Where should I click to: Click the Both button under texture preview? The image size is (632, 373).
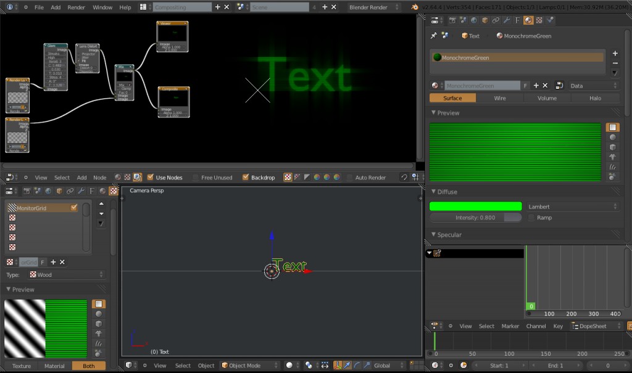(88, 366)
